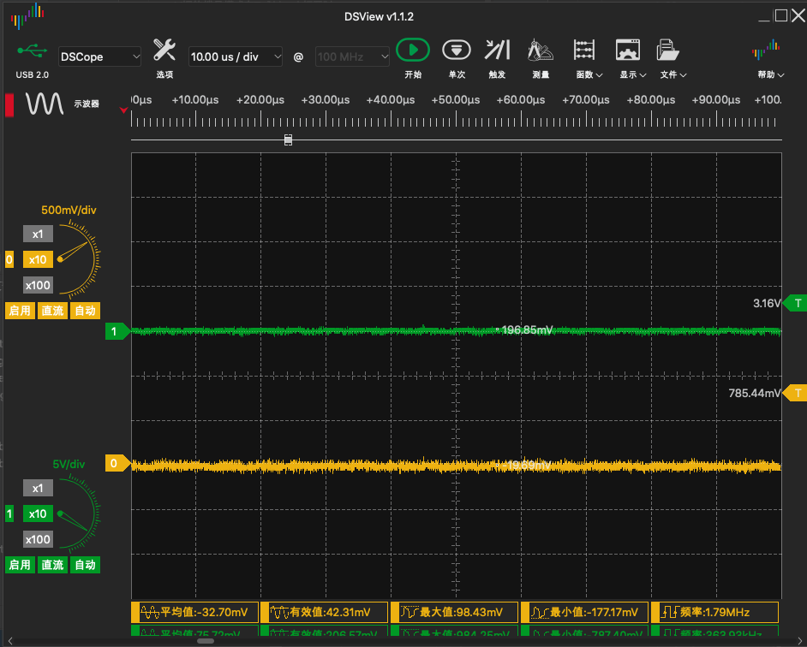Select x100 probe for yellow channel 0
807x647 pixels.
coord(38,286)
